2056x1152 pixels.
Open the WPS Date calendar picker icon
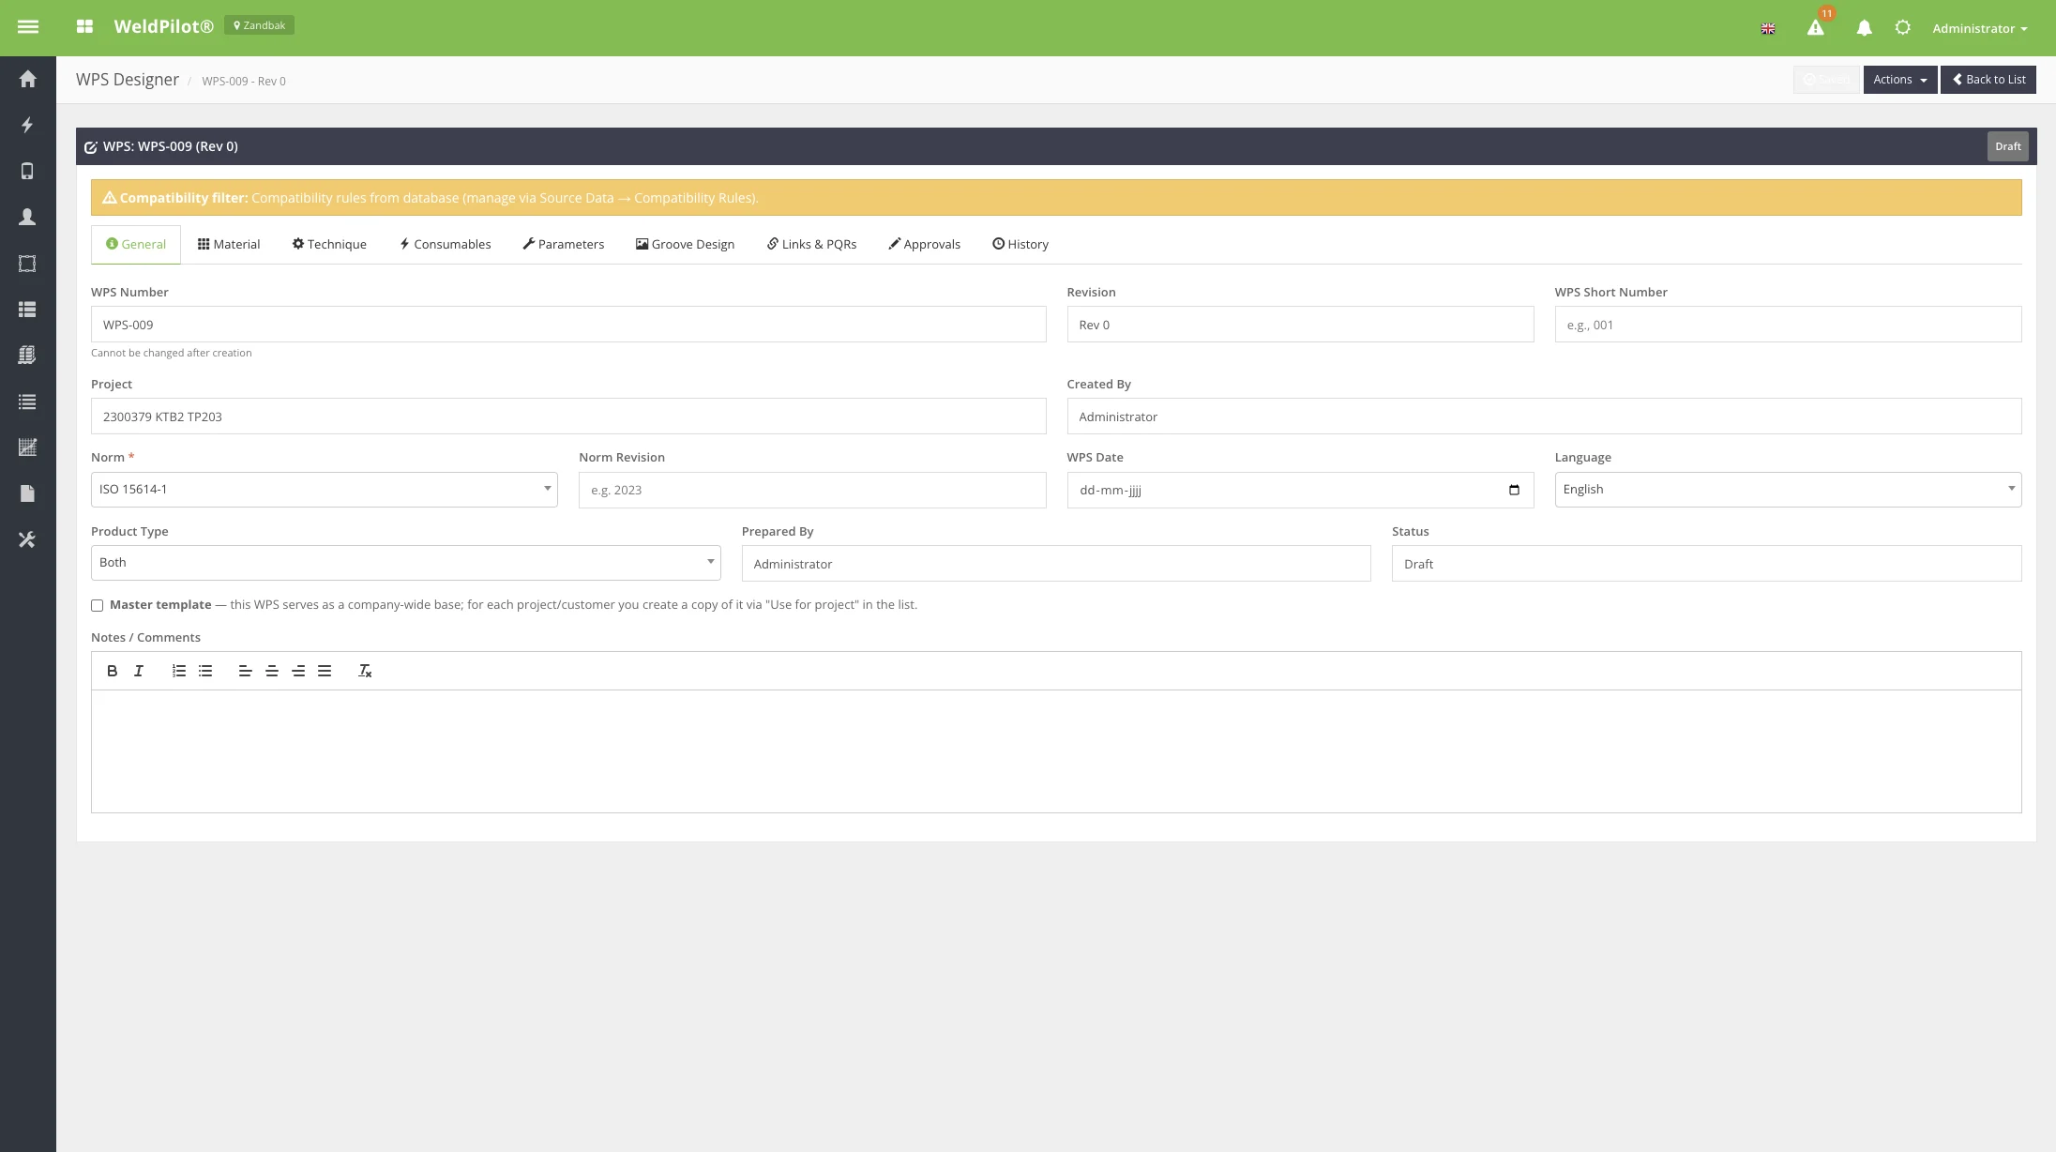(1514, 491)
